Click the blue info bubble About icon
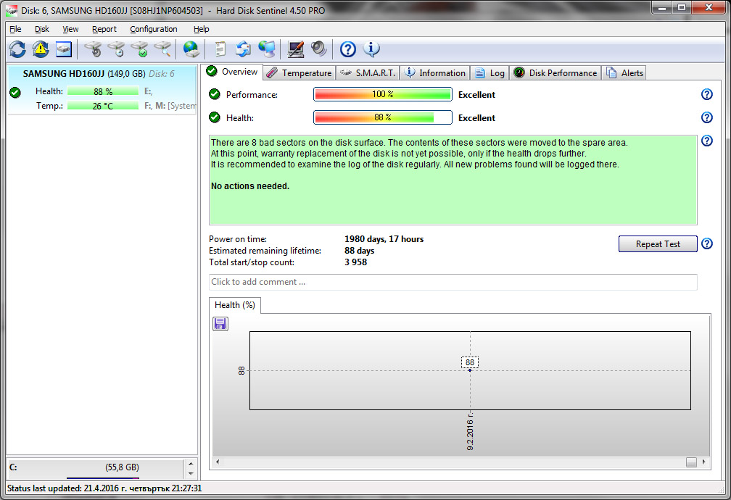731x500 pixels. (x=371, y=49)
